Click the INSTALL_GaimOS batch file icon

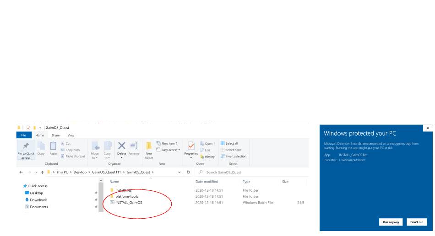(112, 202)
